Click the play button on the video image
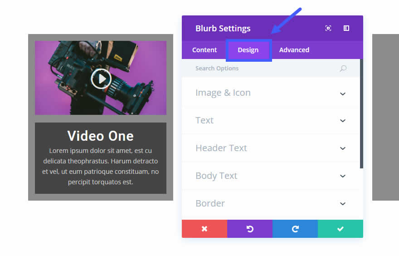The height and width of the screenshot is (256, 399). coord(101,79)
